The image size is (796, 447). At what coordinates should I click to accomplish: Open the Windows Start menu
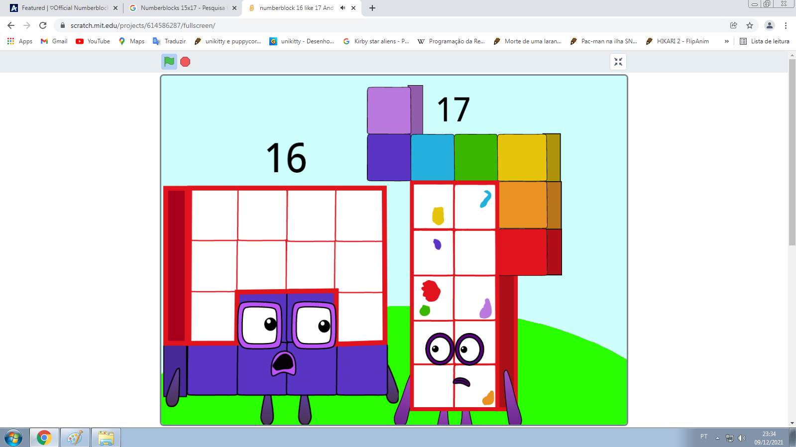(x=13, y=438)
